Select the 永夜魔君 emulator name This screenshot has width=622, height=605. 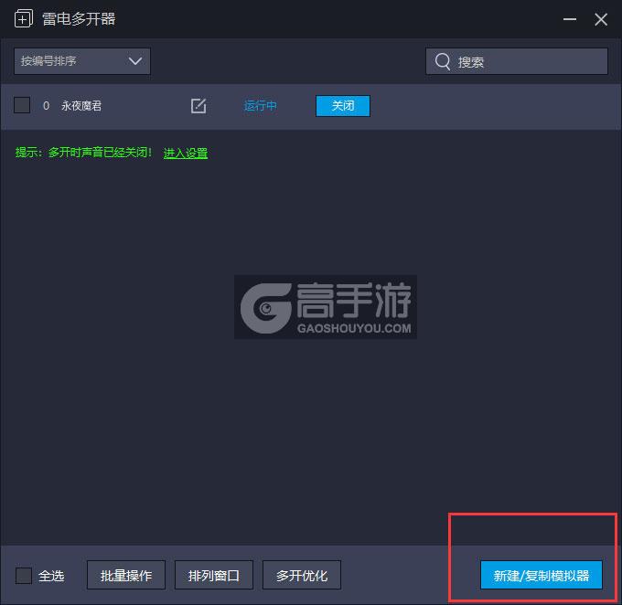pos(81,106)
